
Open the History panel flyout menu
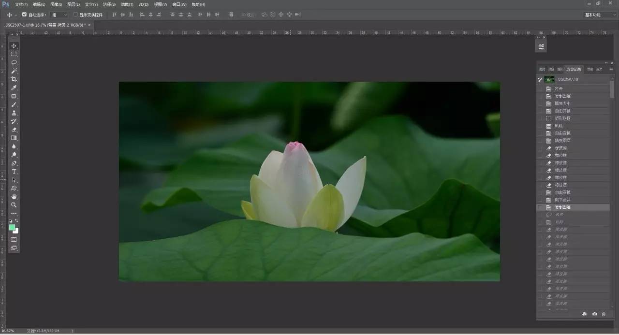pos(611,69)
